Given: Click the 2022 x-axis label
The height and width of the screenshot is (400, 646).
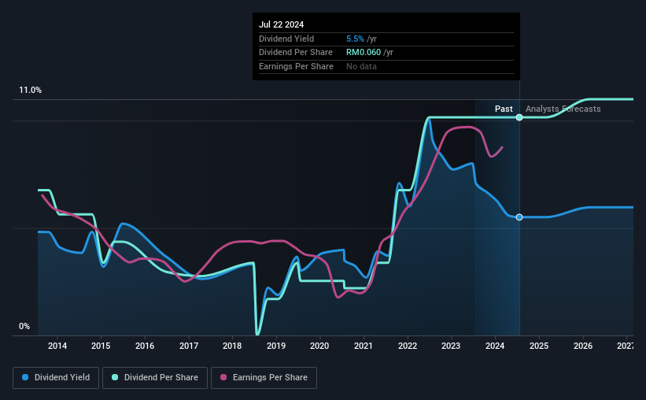Looking at the screenshot, I should coord(408,346).
